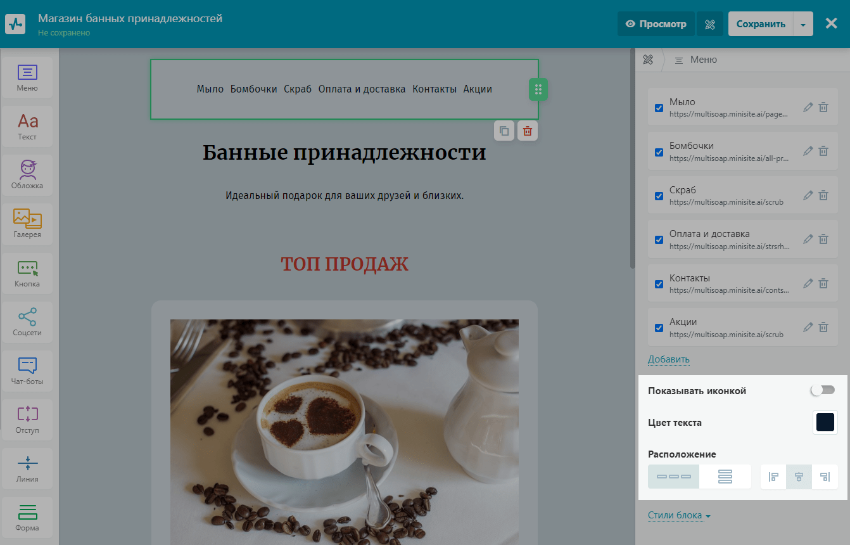
Task: Duplicate the selected menu block
Action: pyautogui.click(x=504, y=131)
